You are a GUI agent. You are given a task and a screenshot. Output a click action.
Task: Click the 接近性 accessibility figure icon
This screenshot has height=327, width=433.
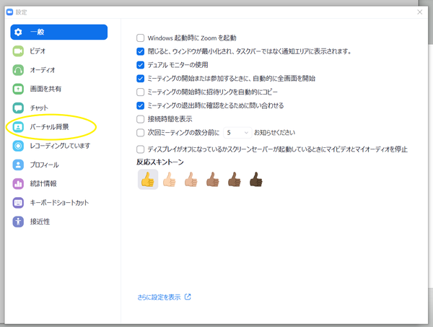[18, 222]
